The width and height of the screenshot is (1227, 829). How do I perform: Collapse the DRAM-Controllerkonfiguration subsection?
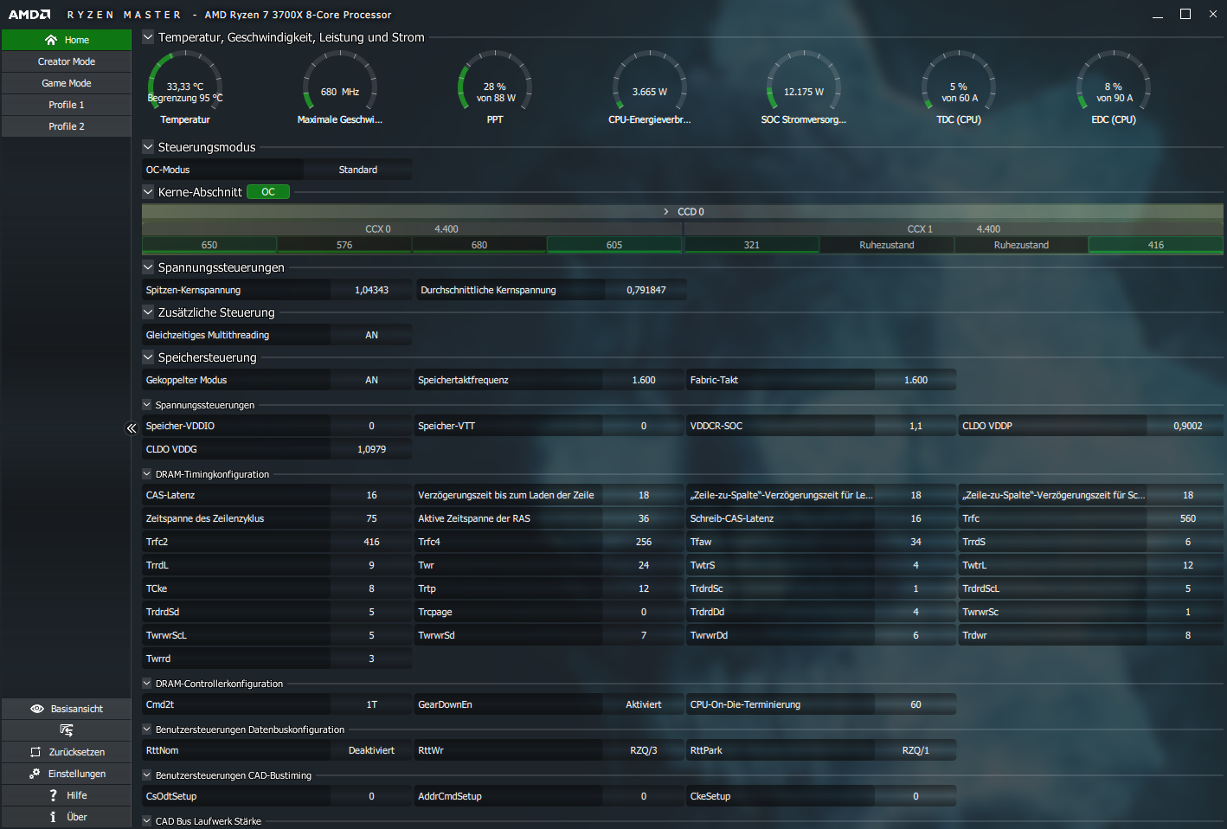pos(147,684)
